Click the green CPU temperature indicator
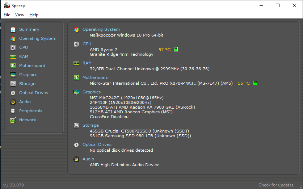 [176, 49]
